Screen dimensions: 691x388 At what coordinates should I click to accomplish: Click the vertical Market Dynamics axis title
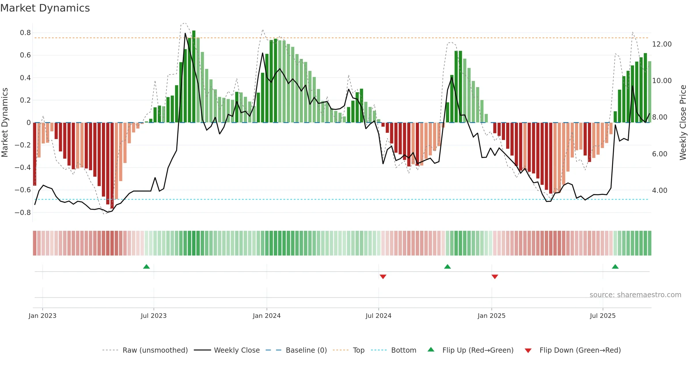point(5,122)
